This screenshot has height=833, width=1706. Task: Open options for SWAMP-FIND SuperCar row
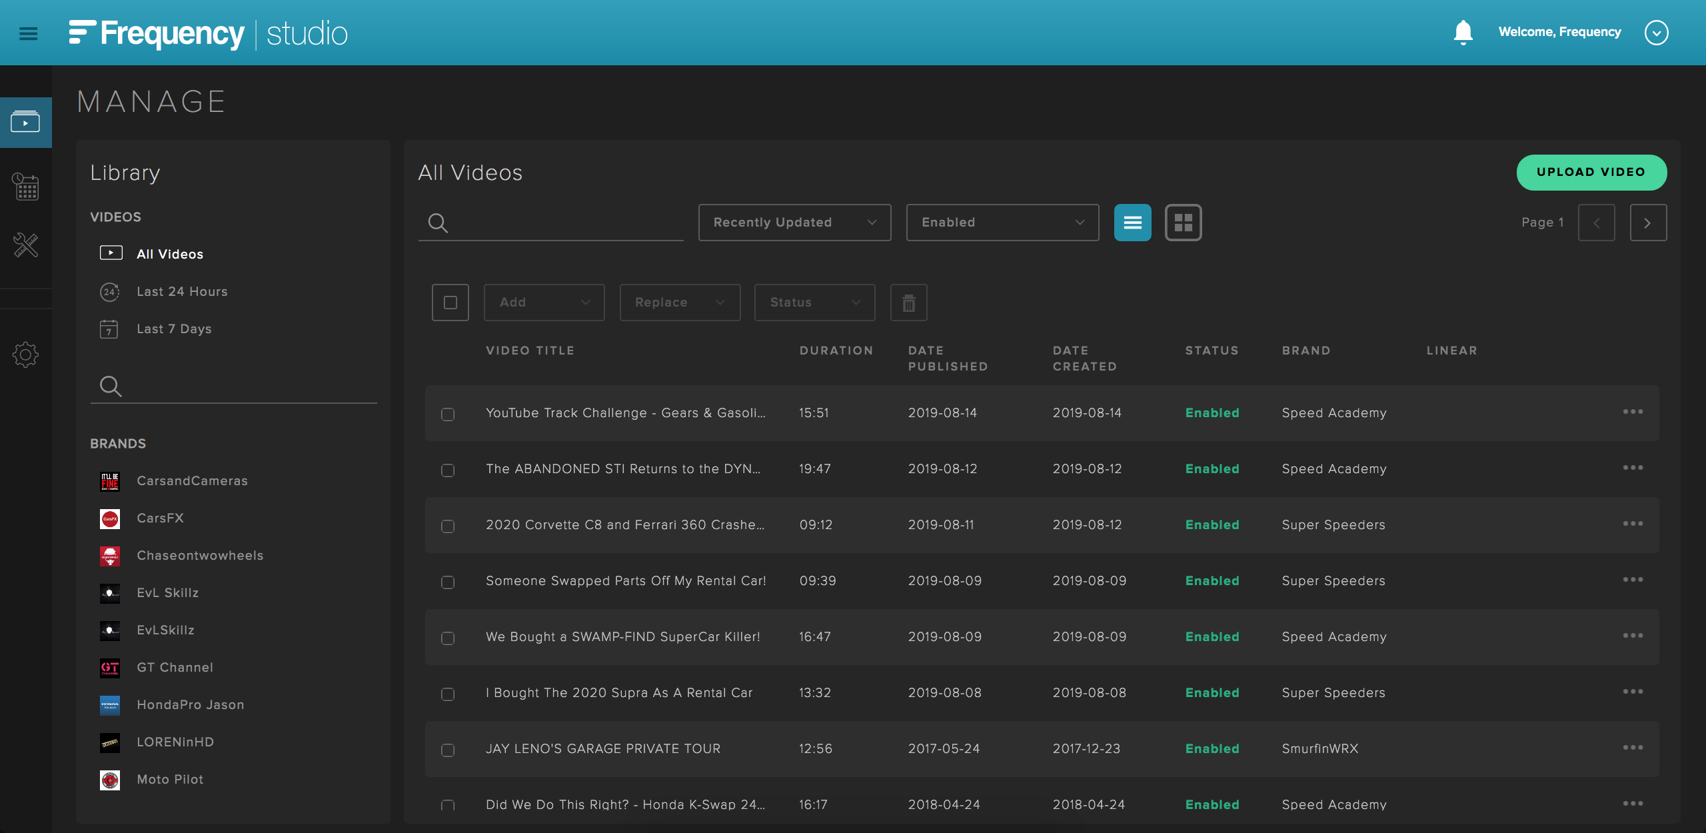click(x=1633, y=636)
